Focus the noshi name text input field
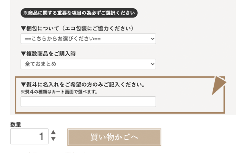244x153 pixels. [x=88, y=102]
